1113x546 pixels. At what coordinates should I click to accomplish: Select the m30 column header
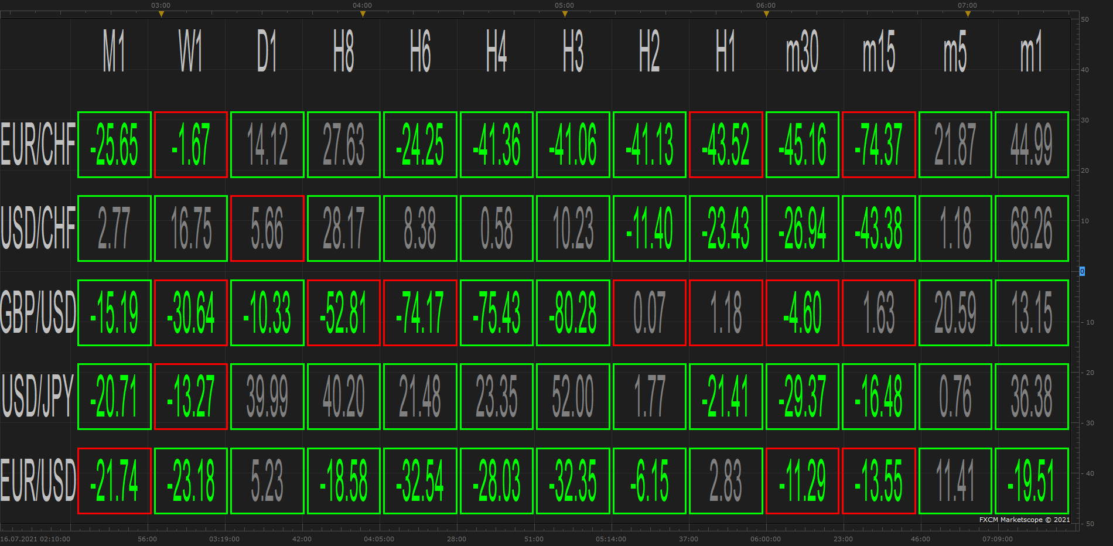pyautogui.click(x=803, y=52)
